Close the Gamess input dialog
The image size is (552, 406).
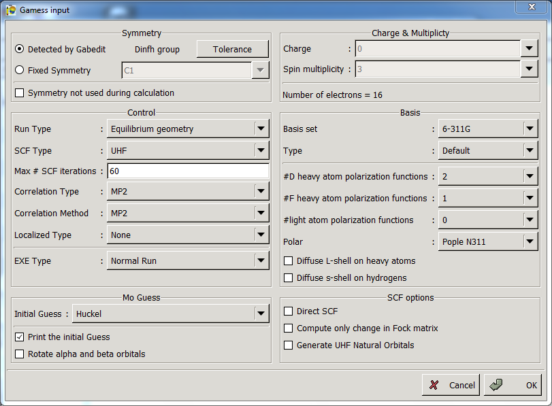click(x=534, y=7)
